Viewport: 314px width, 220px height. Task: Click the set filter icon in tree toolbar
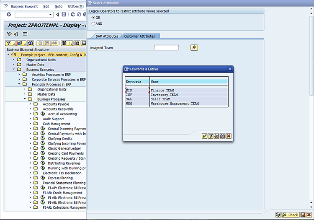9,43
